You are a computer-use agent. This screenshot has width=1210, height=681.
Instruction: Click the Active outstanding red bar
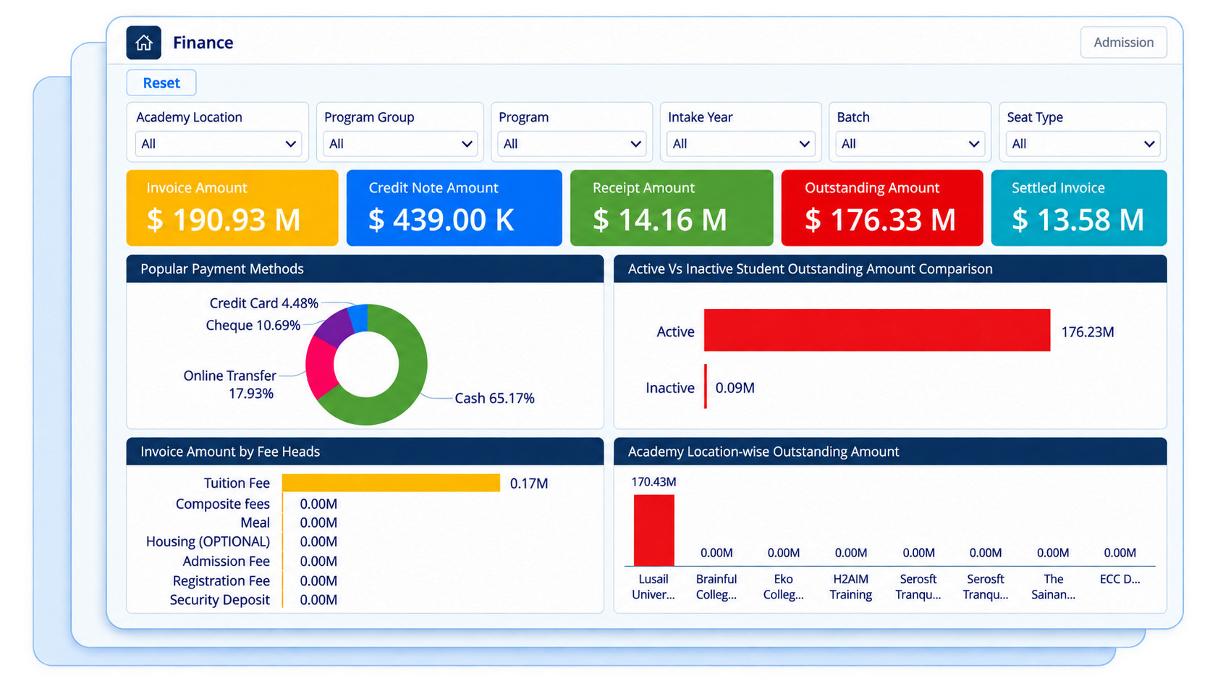[877, 331]
